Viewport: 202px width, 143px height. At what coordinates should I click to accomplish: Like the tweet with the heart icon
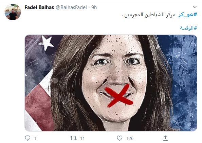[x=120, y=138]
